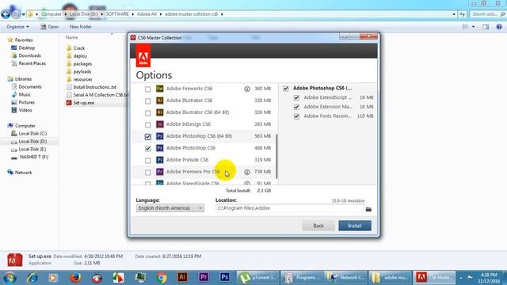Screen dimensions: 507x285
Task: Select Downloads under Favorites
Action: pyautogui.click(x=29, y=55)
